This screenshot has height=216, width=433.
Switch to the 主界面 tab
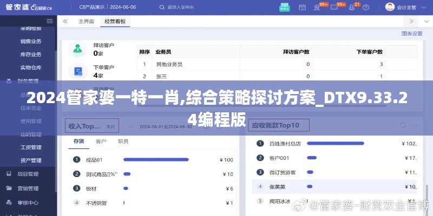click(86, 22)
